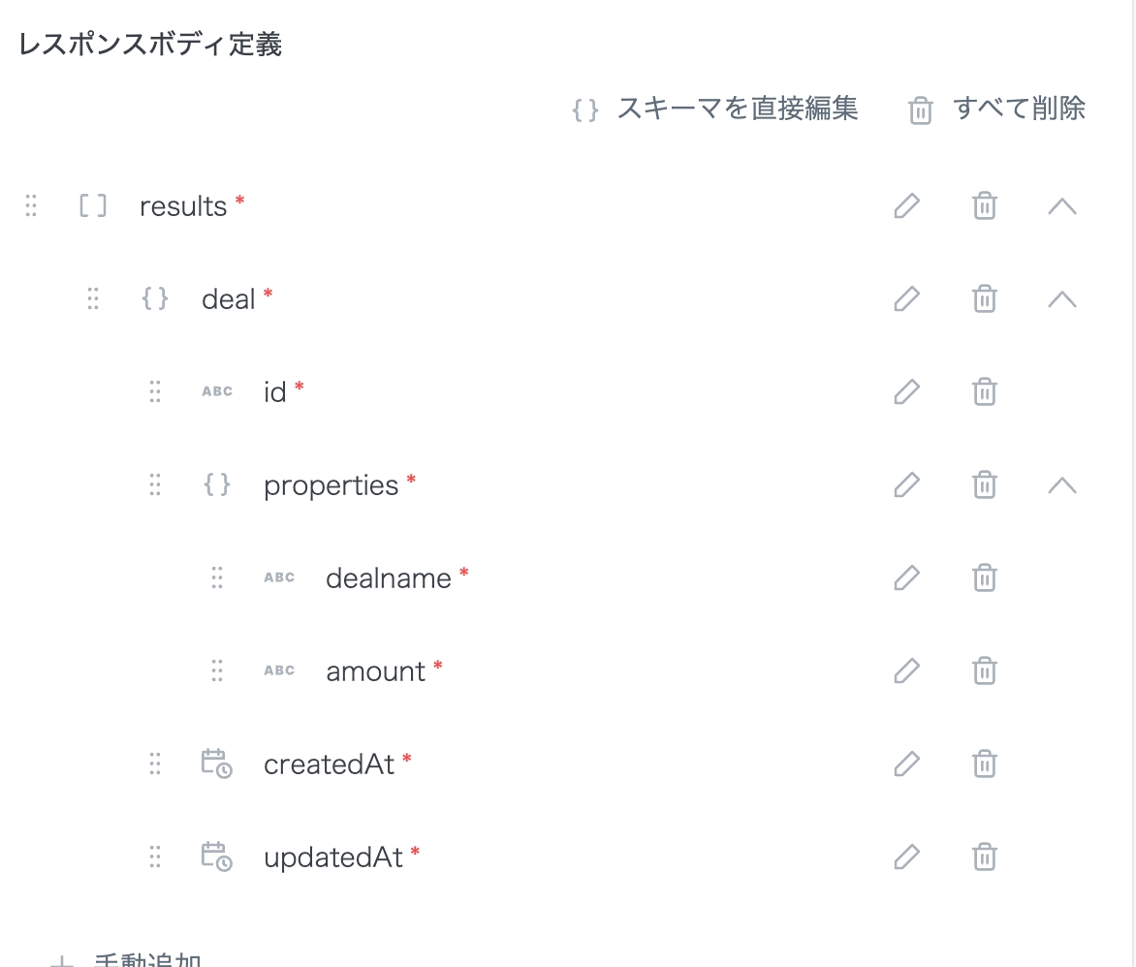The image size is (1136, 967).
Task: Edit the createdAt field
Action: (906, 764)
